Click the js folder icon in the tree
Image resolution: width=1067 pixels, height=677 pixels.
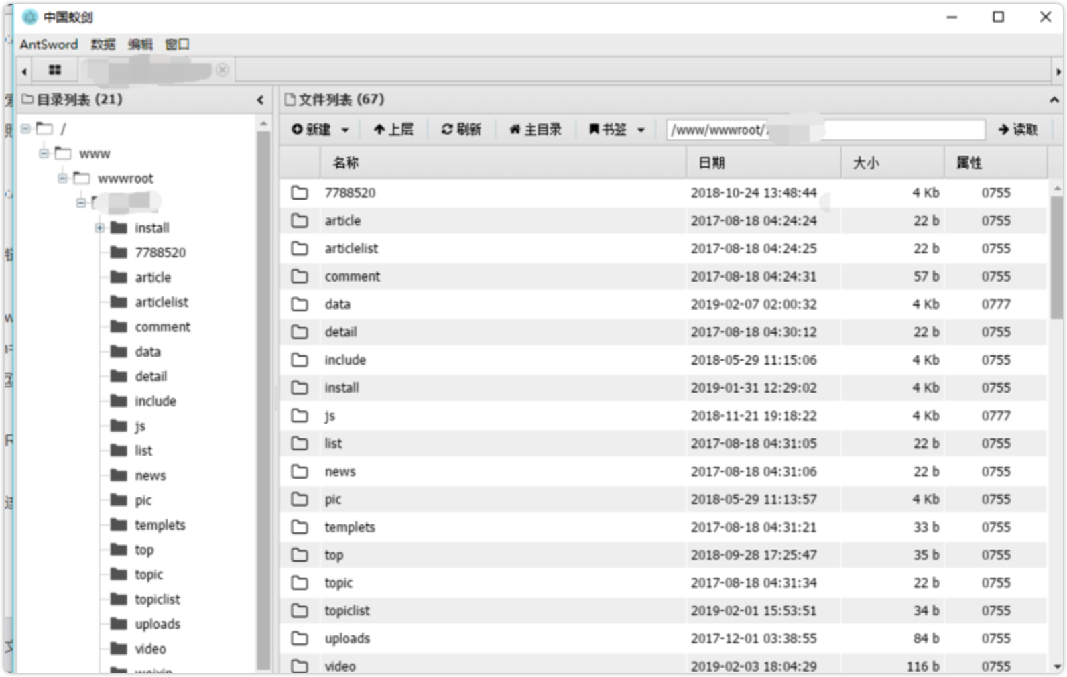[x=119, y=426]
